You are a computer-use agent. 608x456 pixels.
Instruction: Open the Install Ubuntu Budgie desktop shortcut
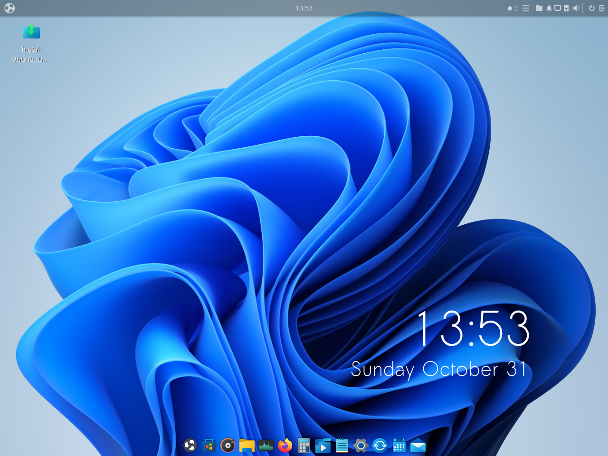coord(31,44)
